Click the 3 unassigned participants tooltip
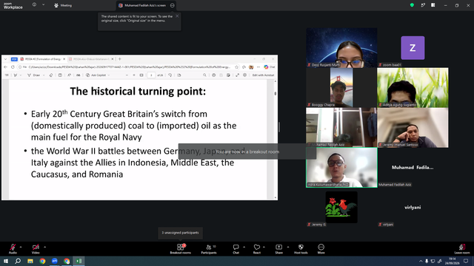This screenshot has height=266, width=474. [x=180, y=233]
